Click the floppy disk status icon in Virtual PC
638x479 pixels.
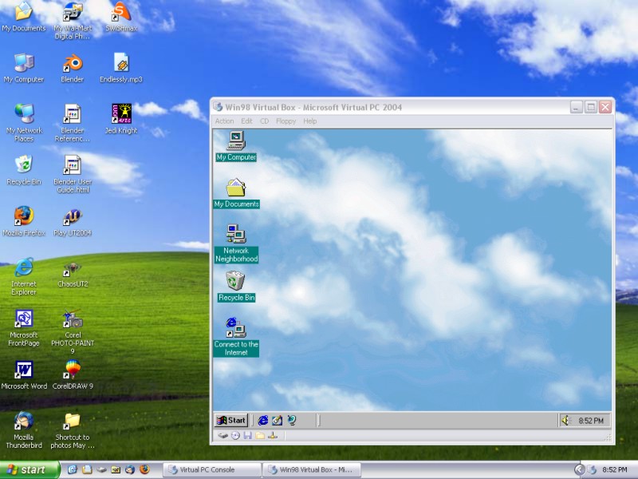pos(247,436)
